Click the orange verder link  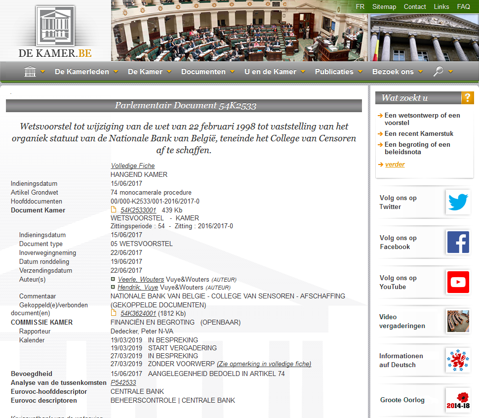tap(395, 165)
